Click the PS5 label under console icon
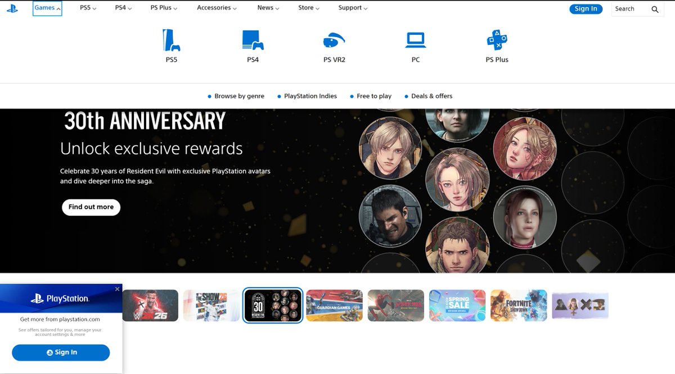Viewport: 675px width, 374px height. click(x=171, y=60)
